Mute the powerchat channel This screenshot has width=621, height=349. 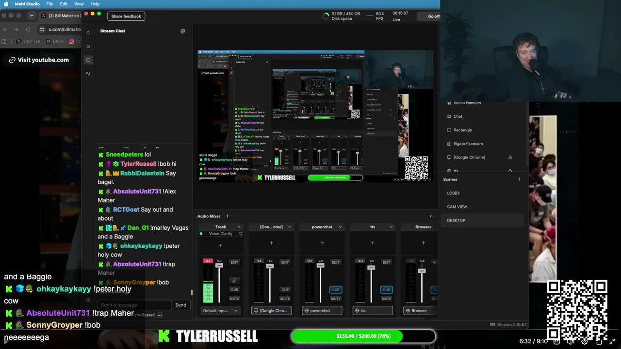(x=335, y=299)
